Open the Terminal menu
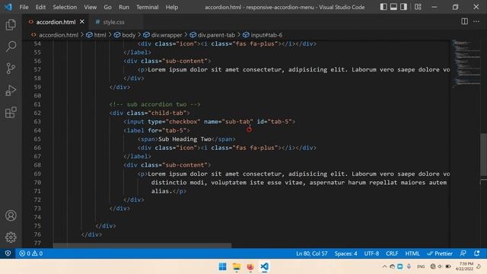The image size is (487, 274). coord(147,7)
